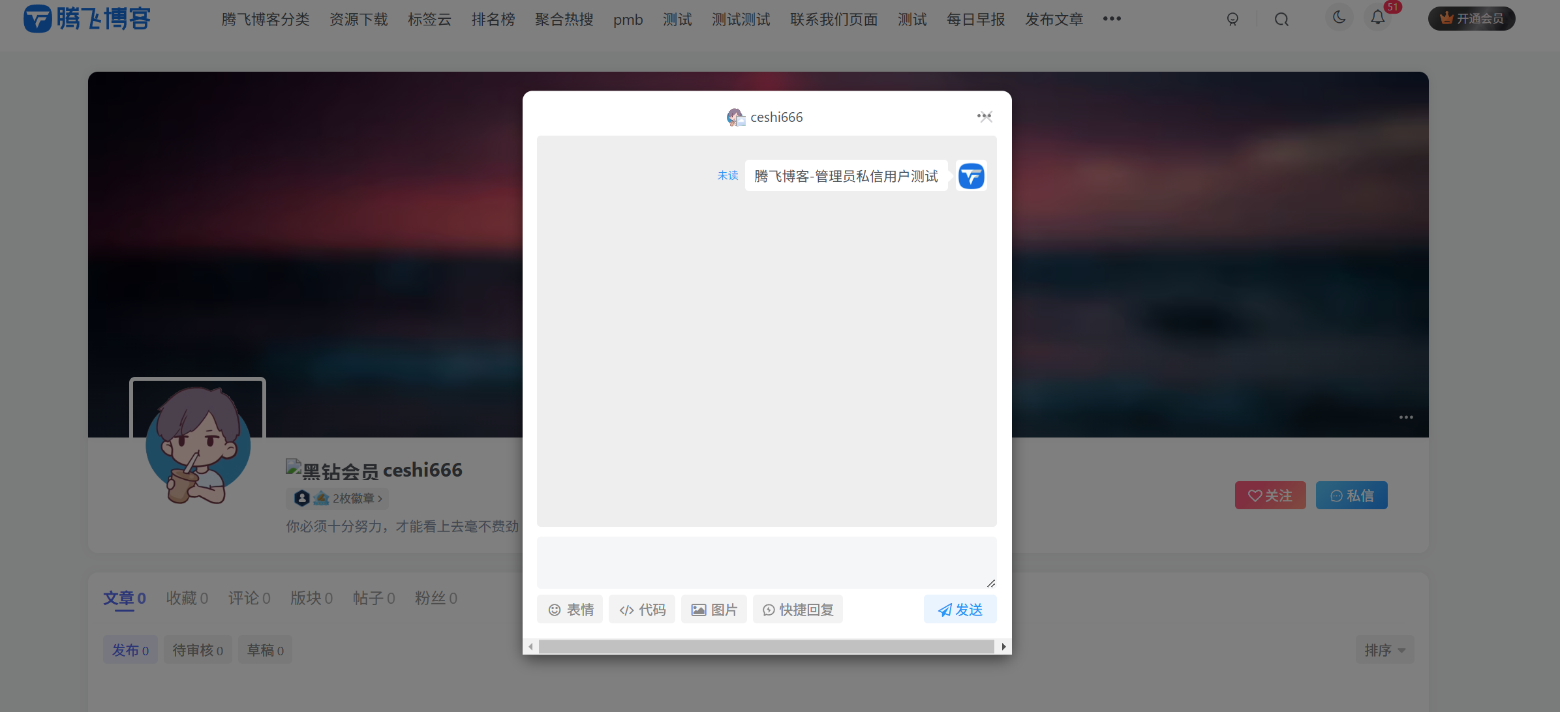This screenshot has width=1560, height=712.
Task: Expand the 2枚徽章 badges list
Action: click(337, 498)
